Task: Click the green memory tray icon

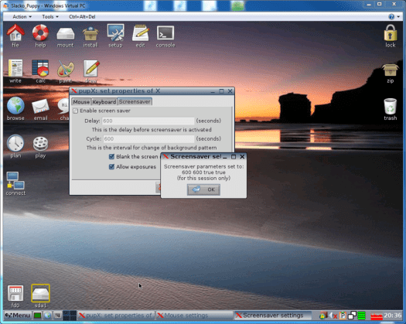Action: (x=361, y=315)
